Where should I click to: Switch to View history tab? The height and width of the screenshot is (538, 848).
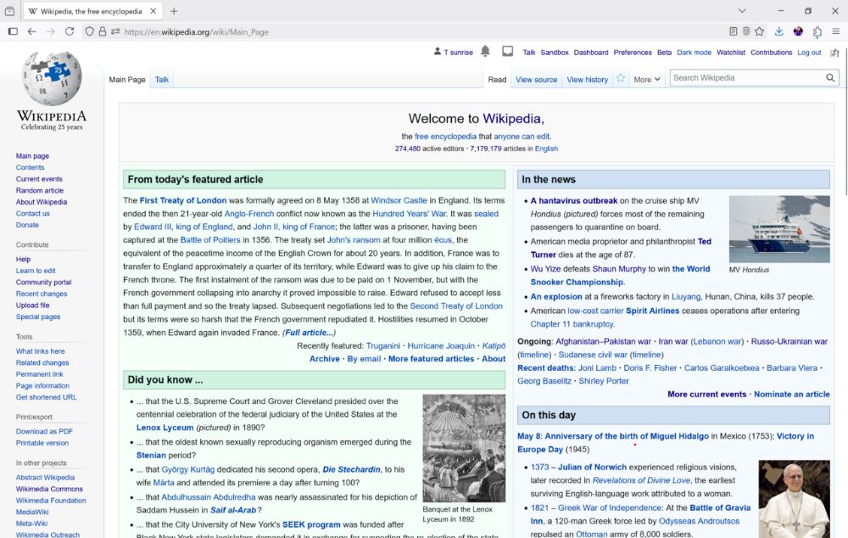(588, 80)
